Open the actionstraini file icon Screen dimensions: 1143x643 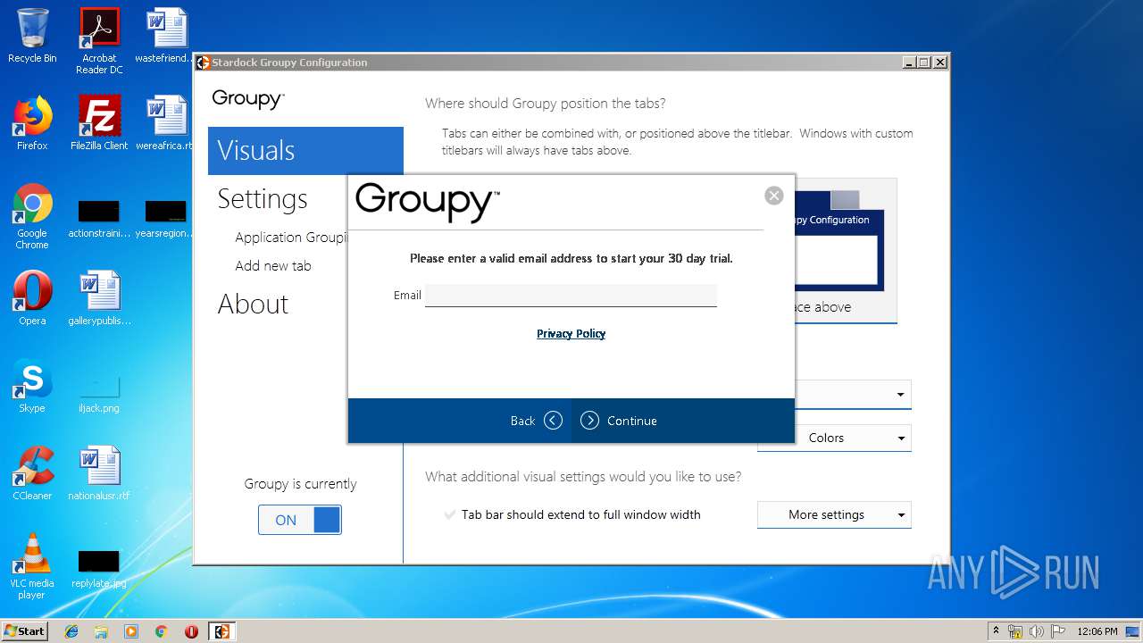click(99, 219)
